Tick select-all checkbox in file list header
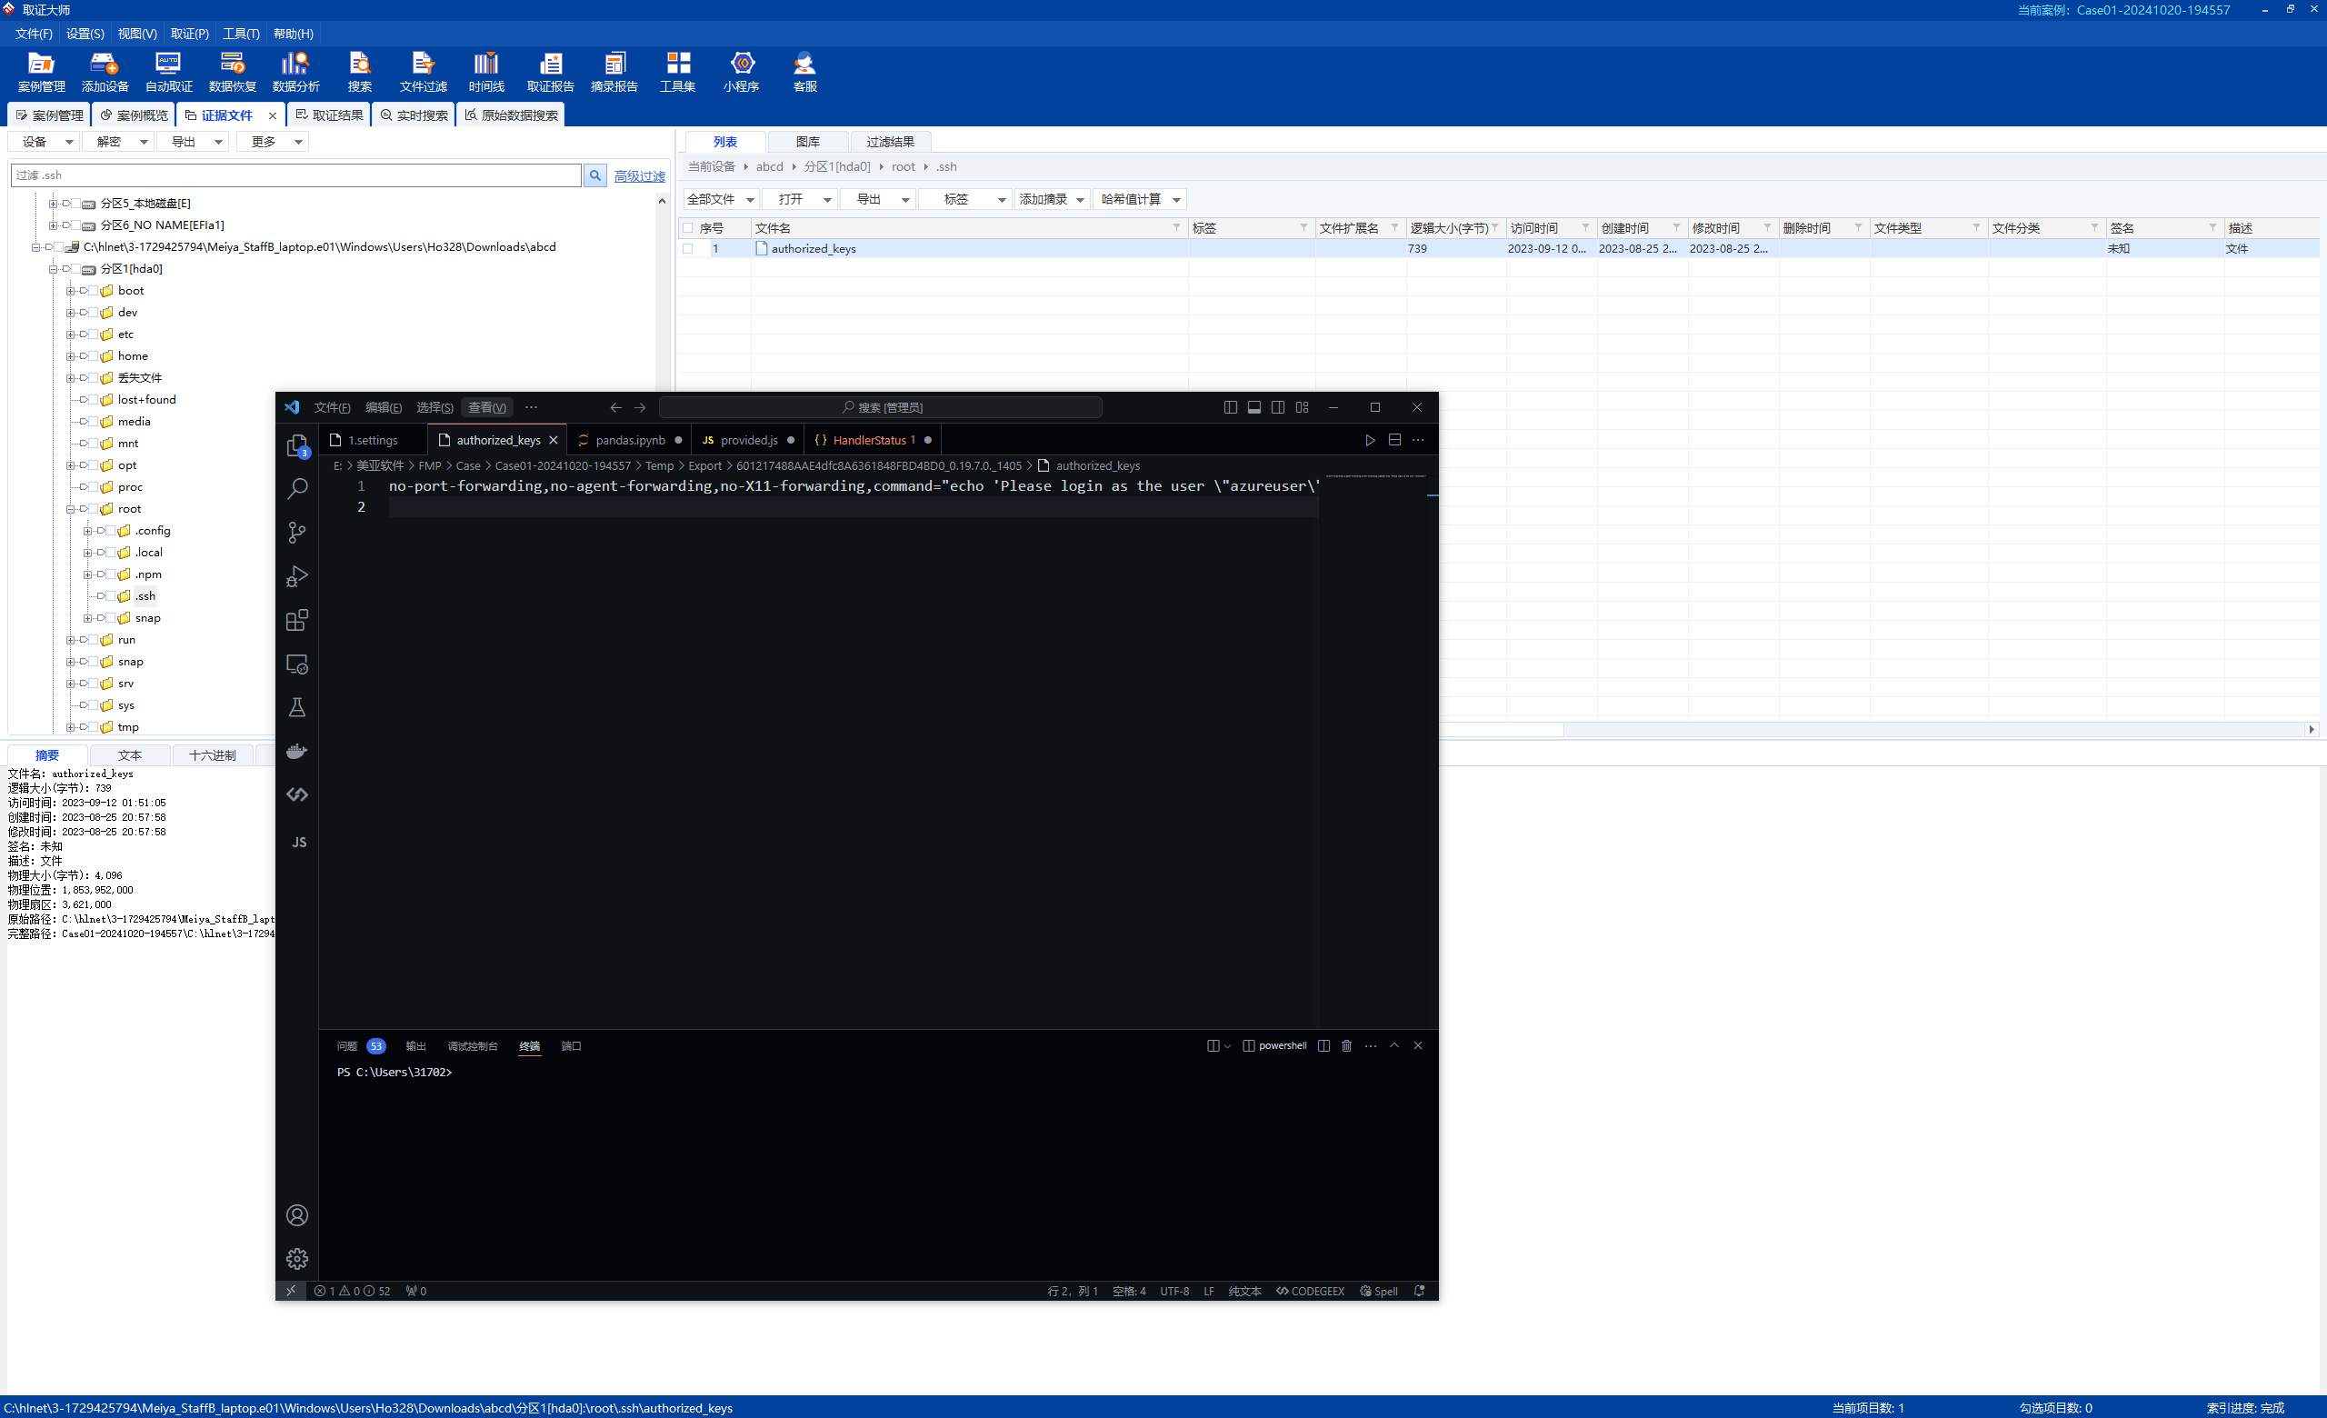The width and height of the screenshot is (2327, 1418). (x=687, y=228)
